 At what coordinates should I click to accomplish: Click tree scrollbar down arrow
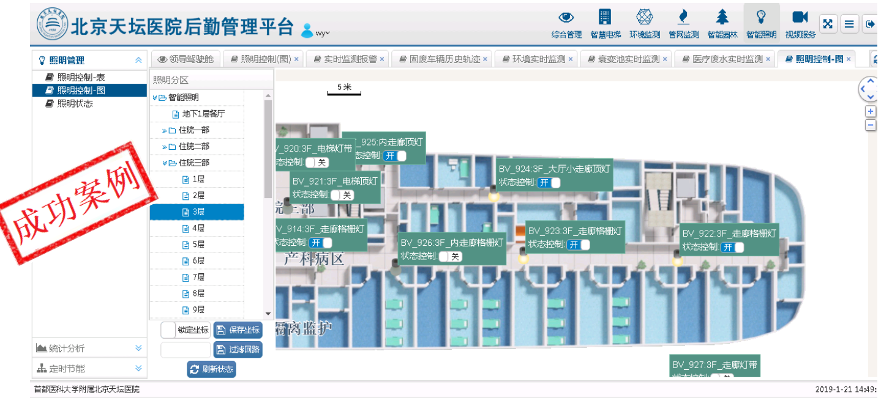[268, 314]
